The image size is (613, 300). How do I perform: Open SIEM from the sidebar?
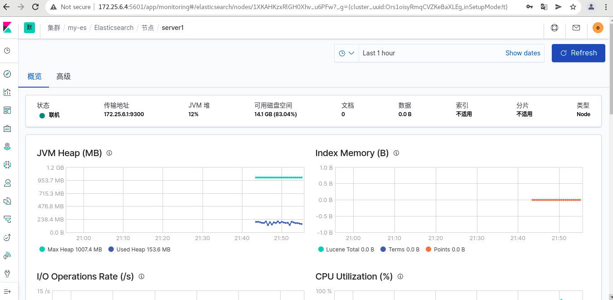point(7,256)
